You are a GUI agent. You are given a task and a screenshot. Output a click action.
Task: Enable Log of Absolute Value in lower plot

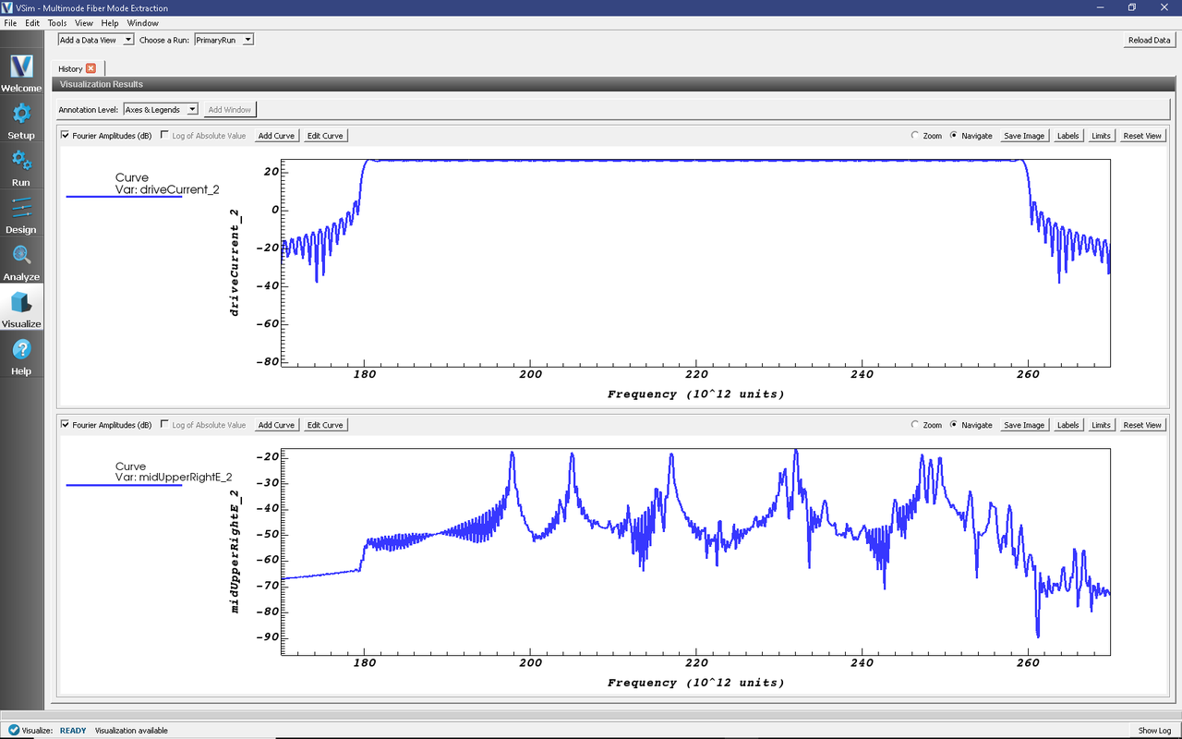[x=165, y=425]
